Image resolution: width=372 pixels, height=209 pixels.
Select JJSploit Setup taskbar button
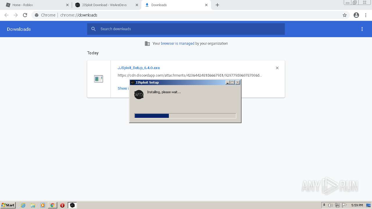click(72, 205)
